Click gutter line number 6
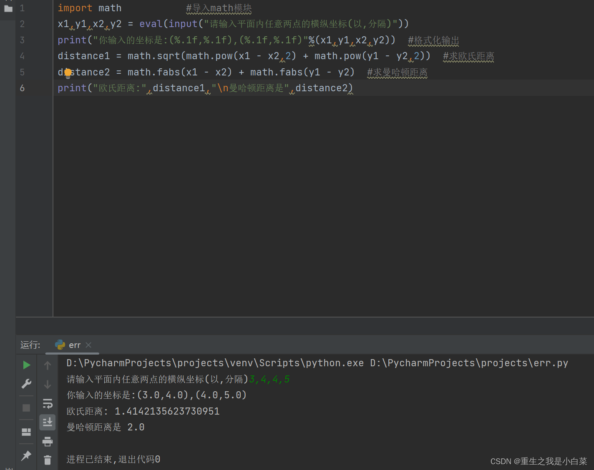 click(x=22, y=88)
